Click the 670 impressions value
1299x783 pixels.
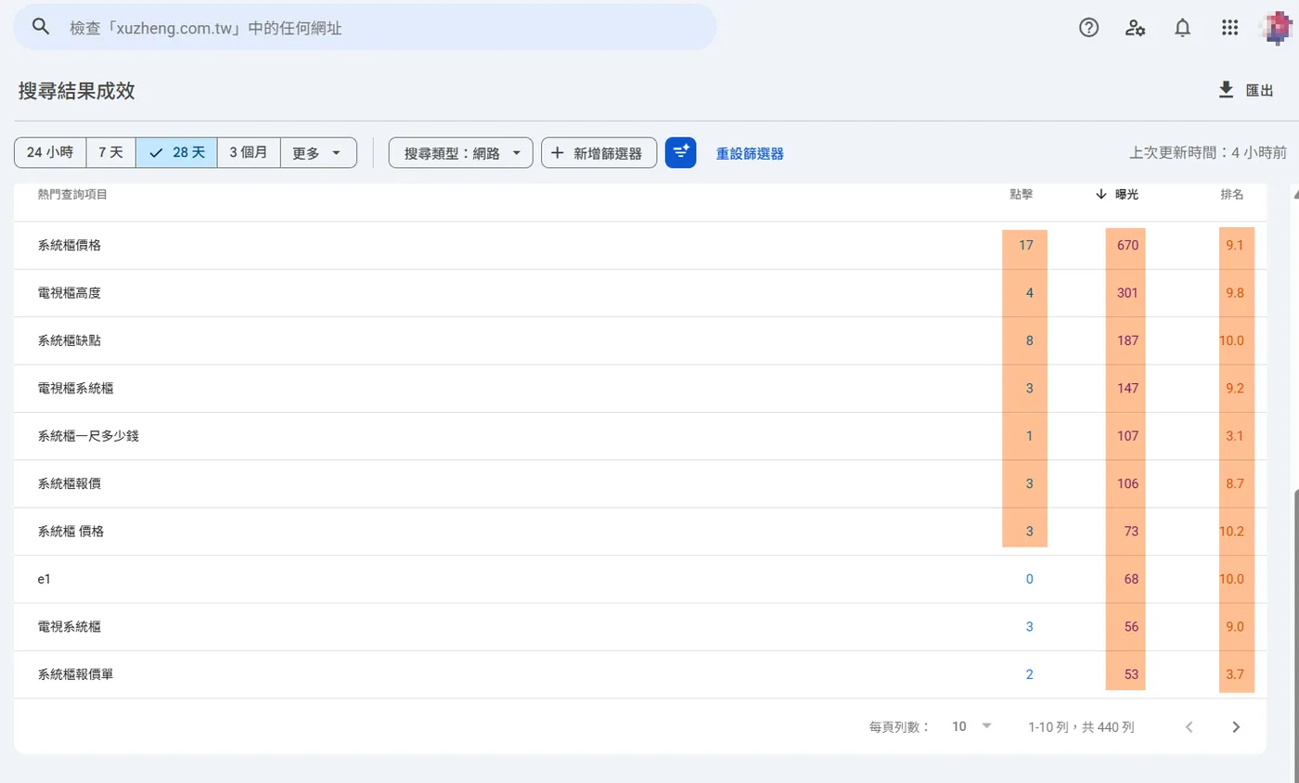1127,246
